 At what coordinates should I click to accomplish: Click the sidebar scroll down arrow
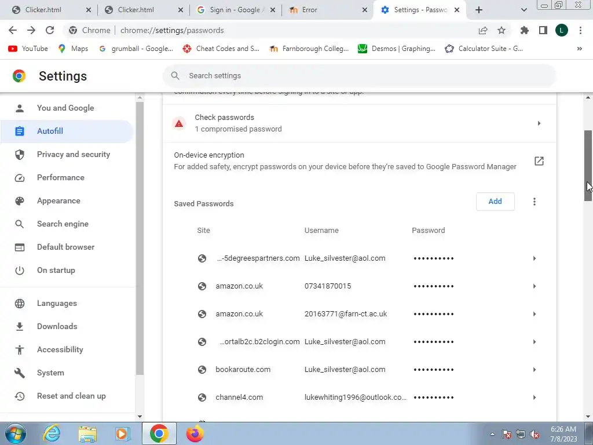[140, 417]
